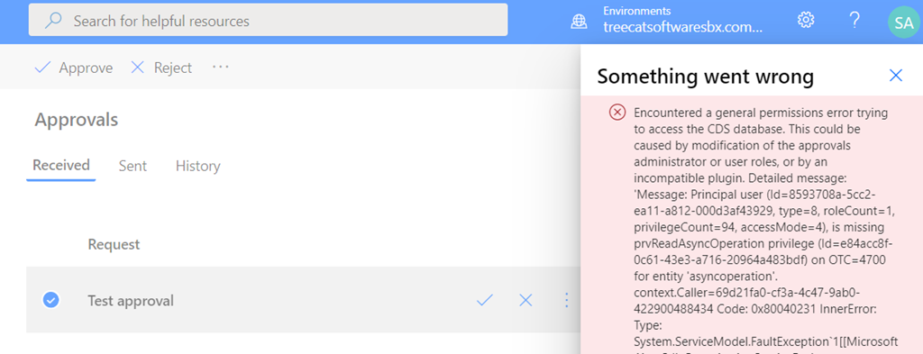Open the Test approval request
This screenshot has width=923, height=354.
point(131,301)
